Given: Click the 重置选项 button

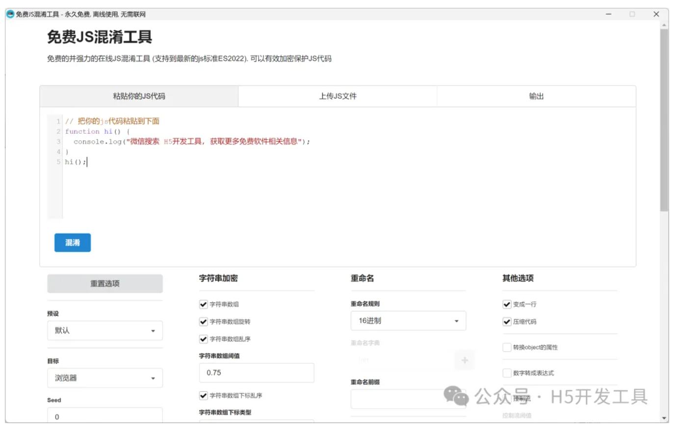Looking at the screenshot, I should point(105,284).
